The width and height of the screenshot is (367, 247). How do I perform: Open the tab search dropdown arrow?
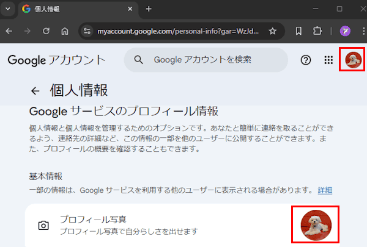(x=8, y=9)
